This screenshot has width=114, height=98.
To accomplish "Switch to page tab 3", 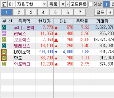I will click(x=31, y=12).
